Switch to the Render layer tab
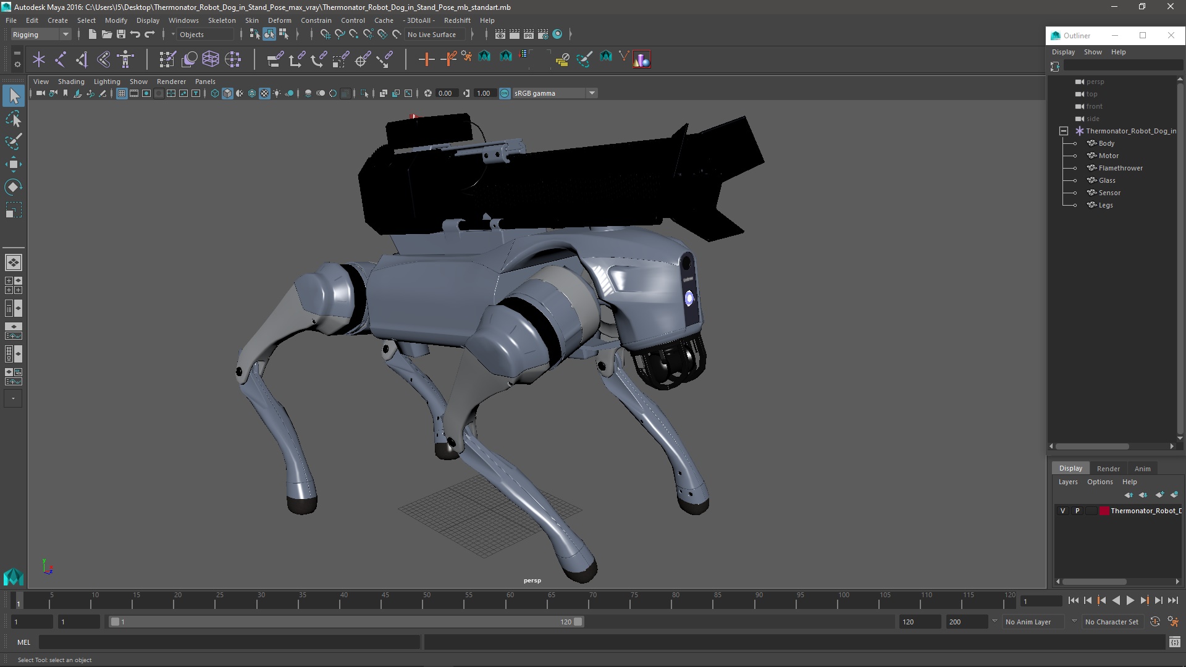 (x=1108, y=469)
